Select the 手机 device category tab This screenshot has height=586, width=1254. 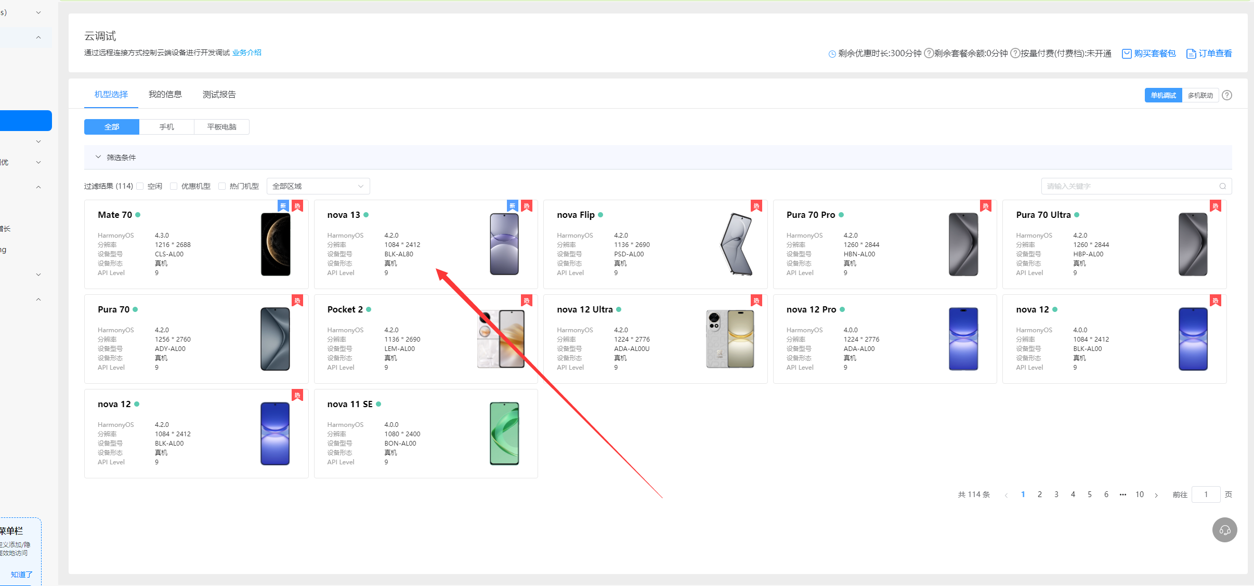click(x=167, y=127)
